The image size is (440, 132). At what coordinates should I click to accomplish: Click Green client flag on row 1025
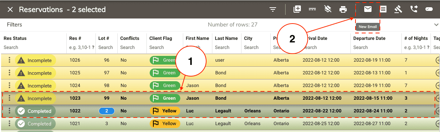click(165, 73)
